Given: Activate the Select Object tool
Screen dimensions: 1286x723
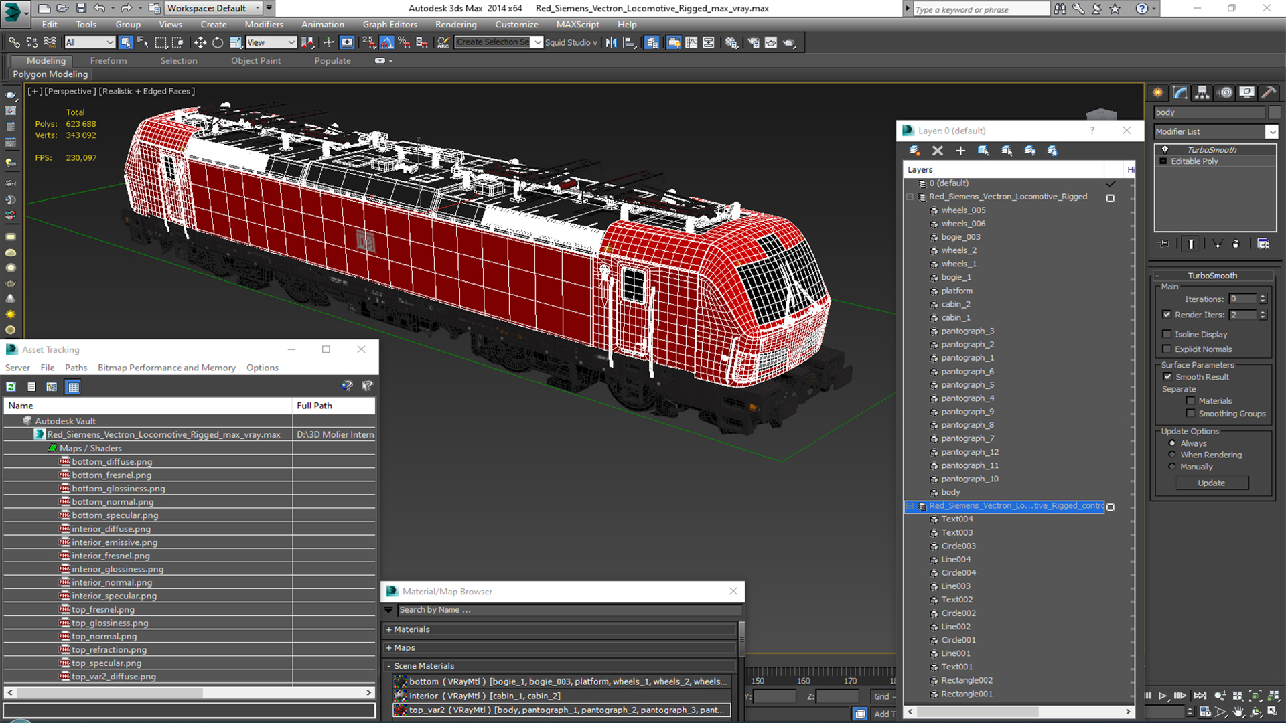Looking at the screenshot, I should 125,42.
